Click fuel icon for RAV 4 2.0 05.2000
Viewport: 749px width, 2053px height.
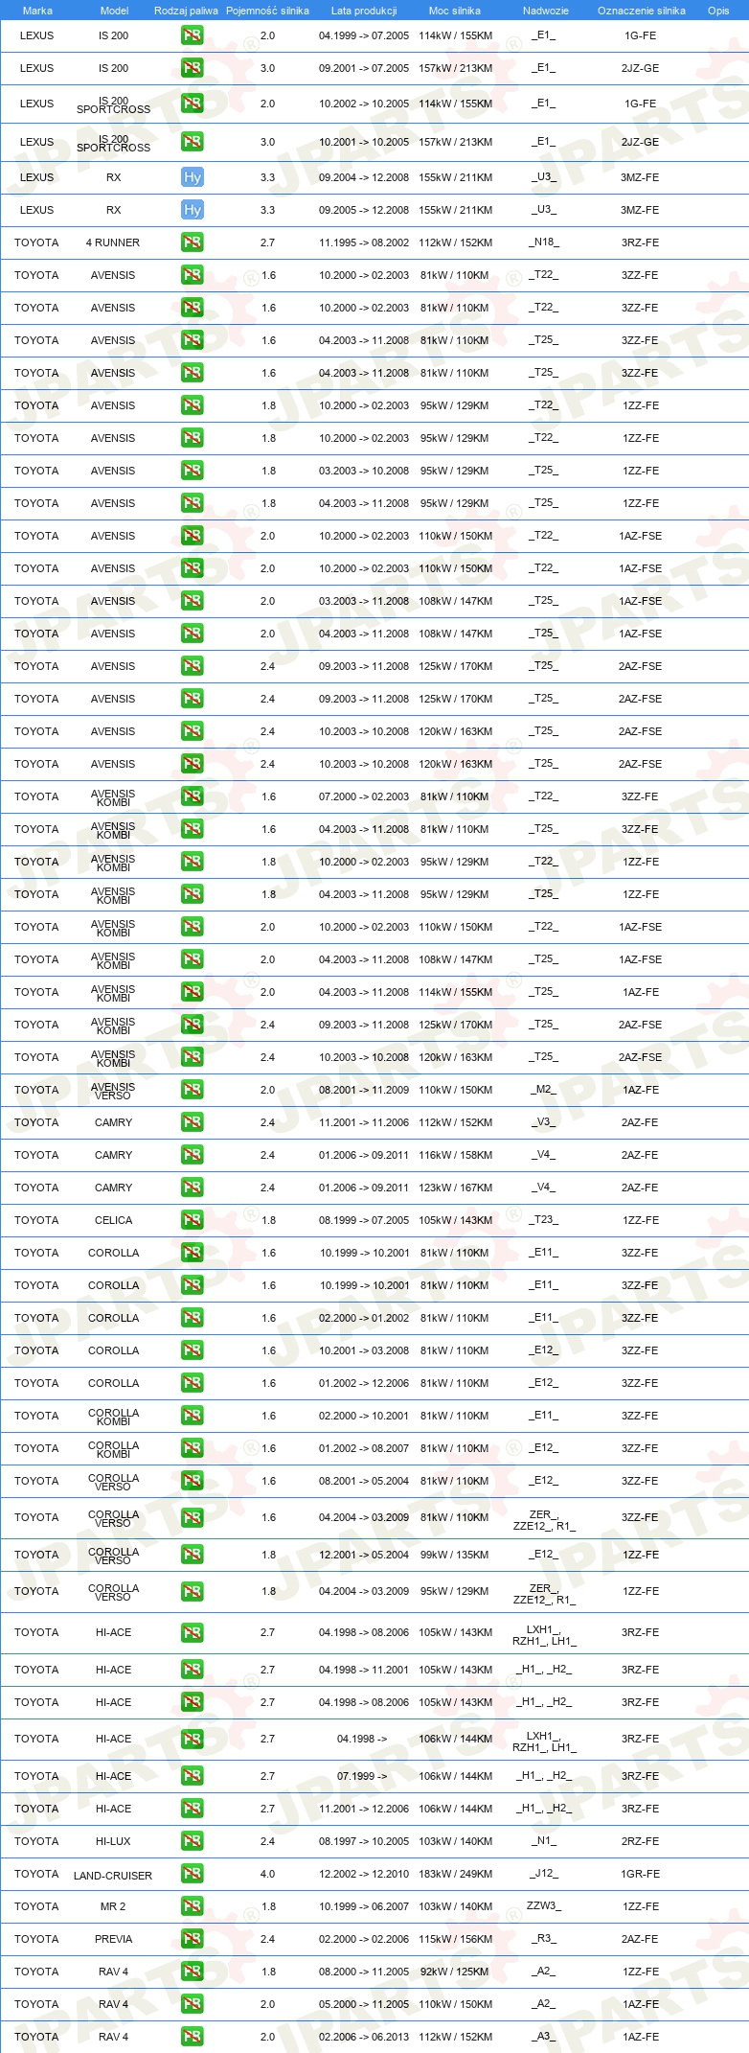point(193,2004)
